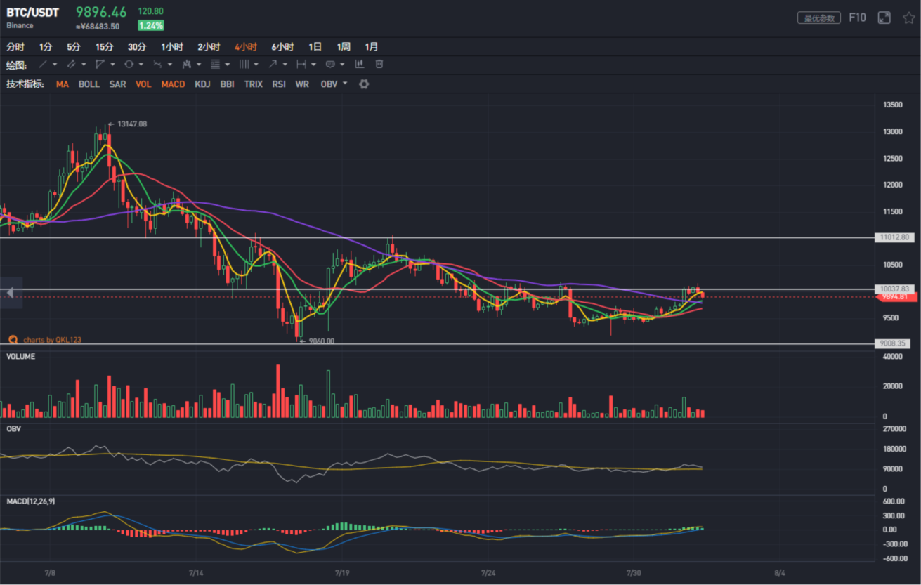Expand the triangle tool dropdown arrow

click(x=112, y=65)
